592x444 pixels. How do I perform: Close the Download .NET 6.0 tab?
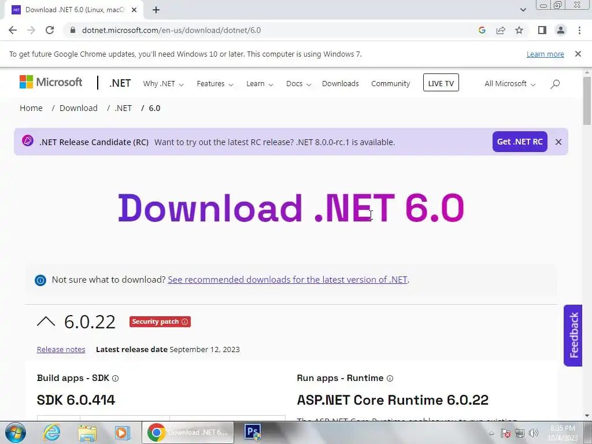click(x=134, y=10)
